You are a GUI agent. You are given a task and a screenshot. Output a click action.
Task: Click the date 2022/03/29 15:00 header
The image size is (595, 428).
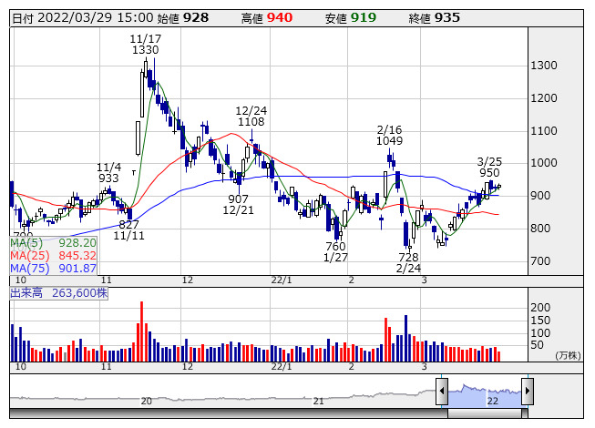82,18
